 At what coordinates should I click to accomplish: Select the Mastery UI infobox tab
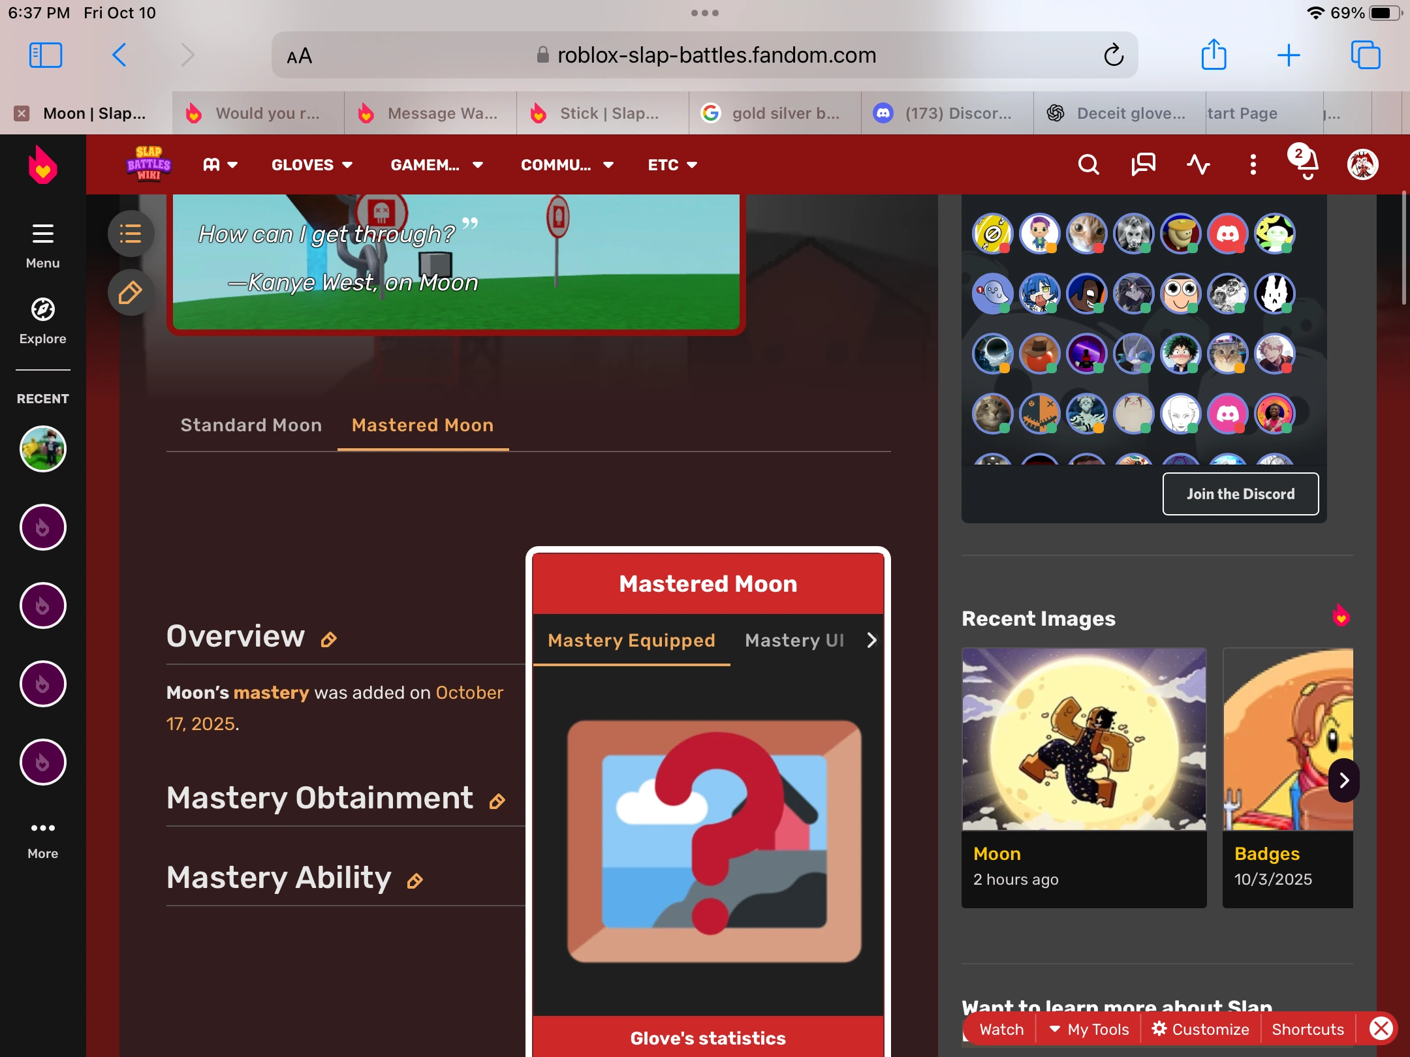click(794, 640)
